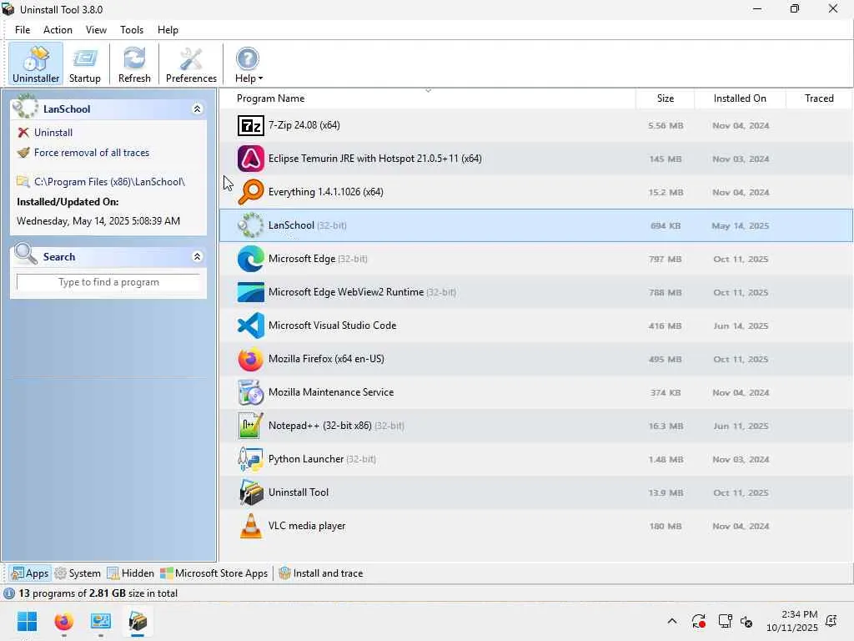Viewport: 854px width, 641px height.
Task: Click the 1.48 MB Python Launcher size
Action: (x=665, y=460)
